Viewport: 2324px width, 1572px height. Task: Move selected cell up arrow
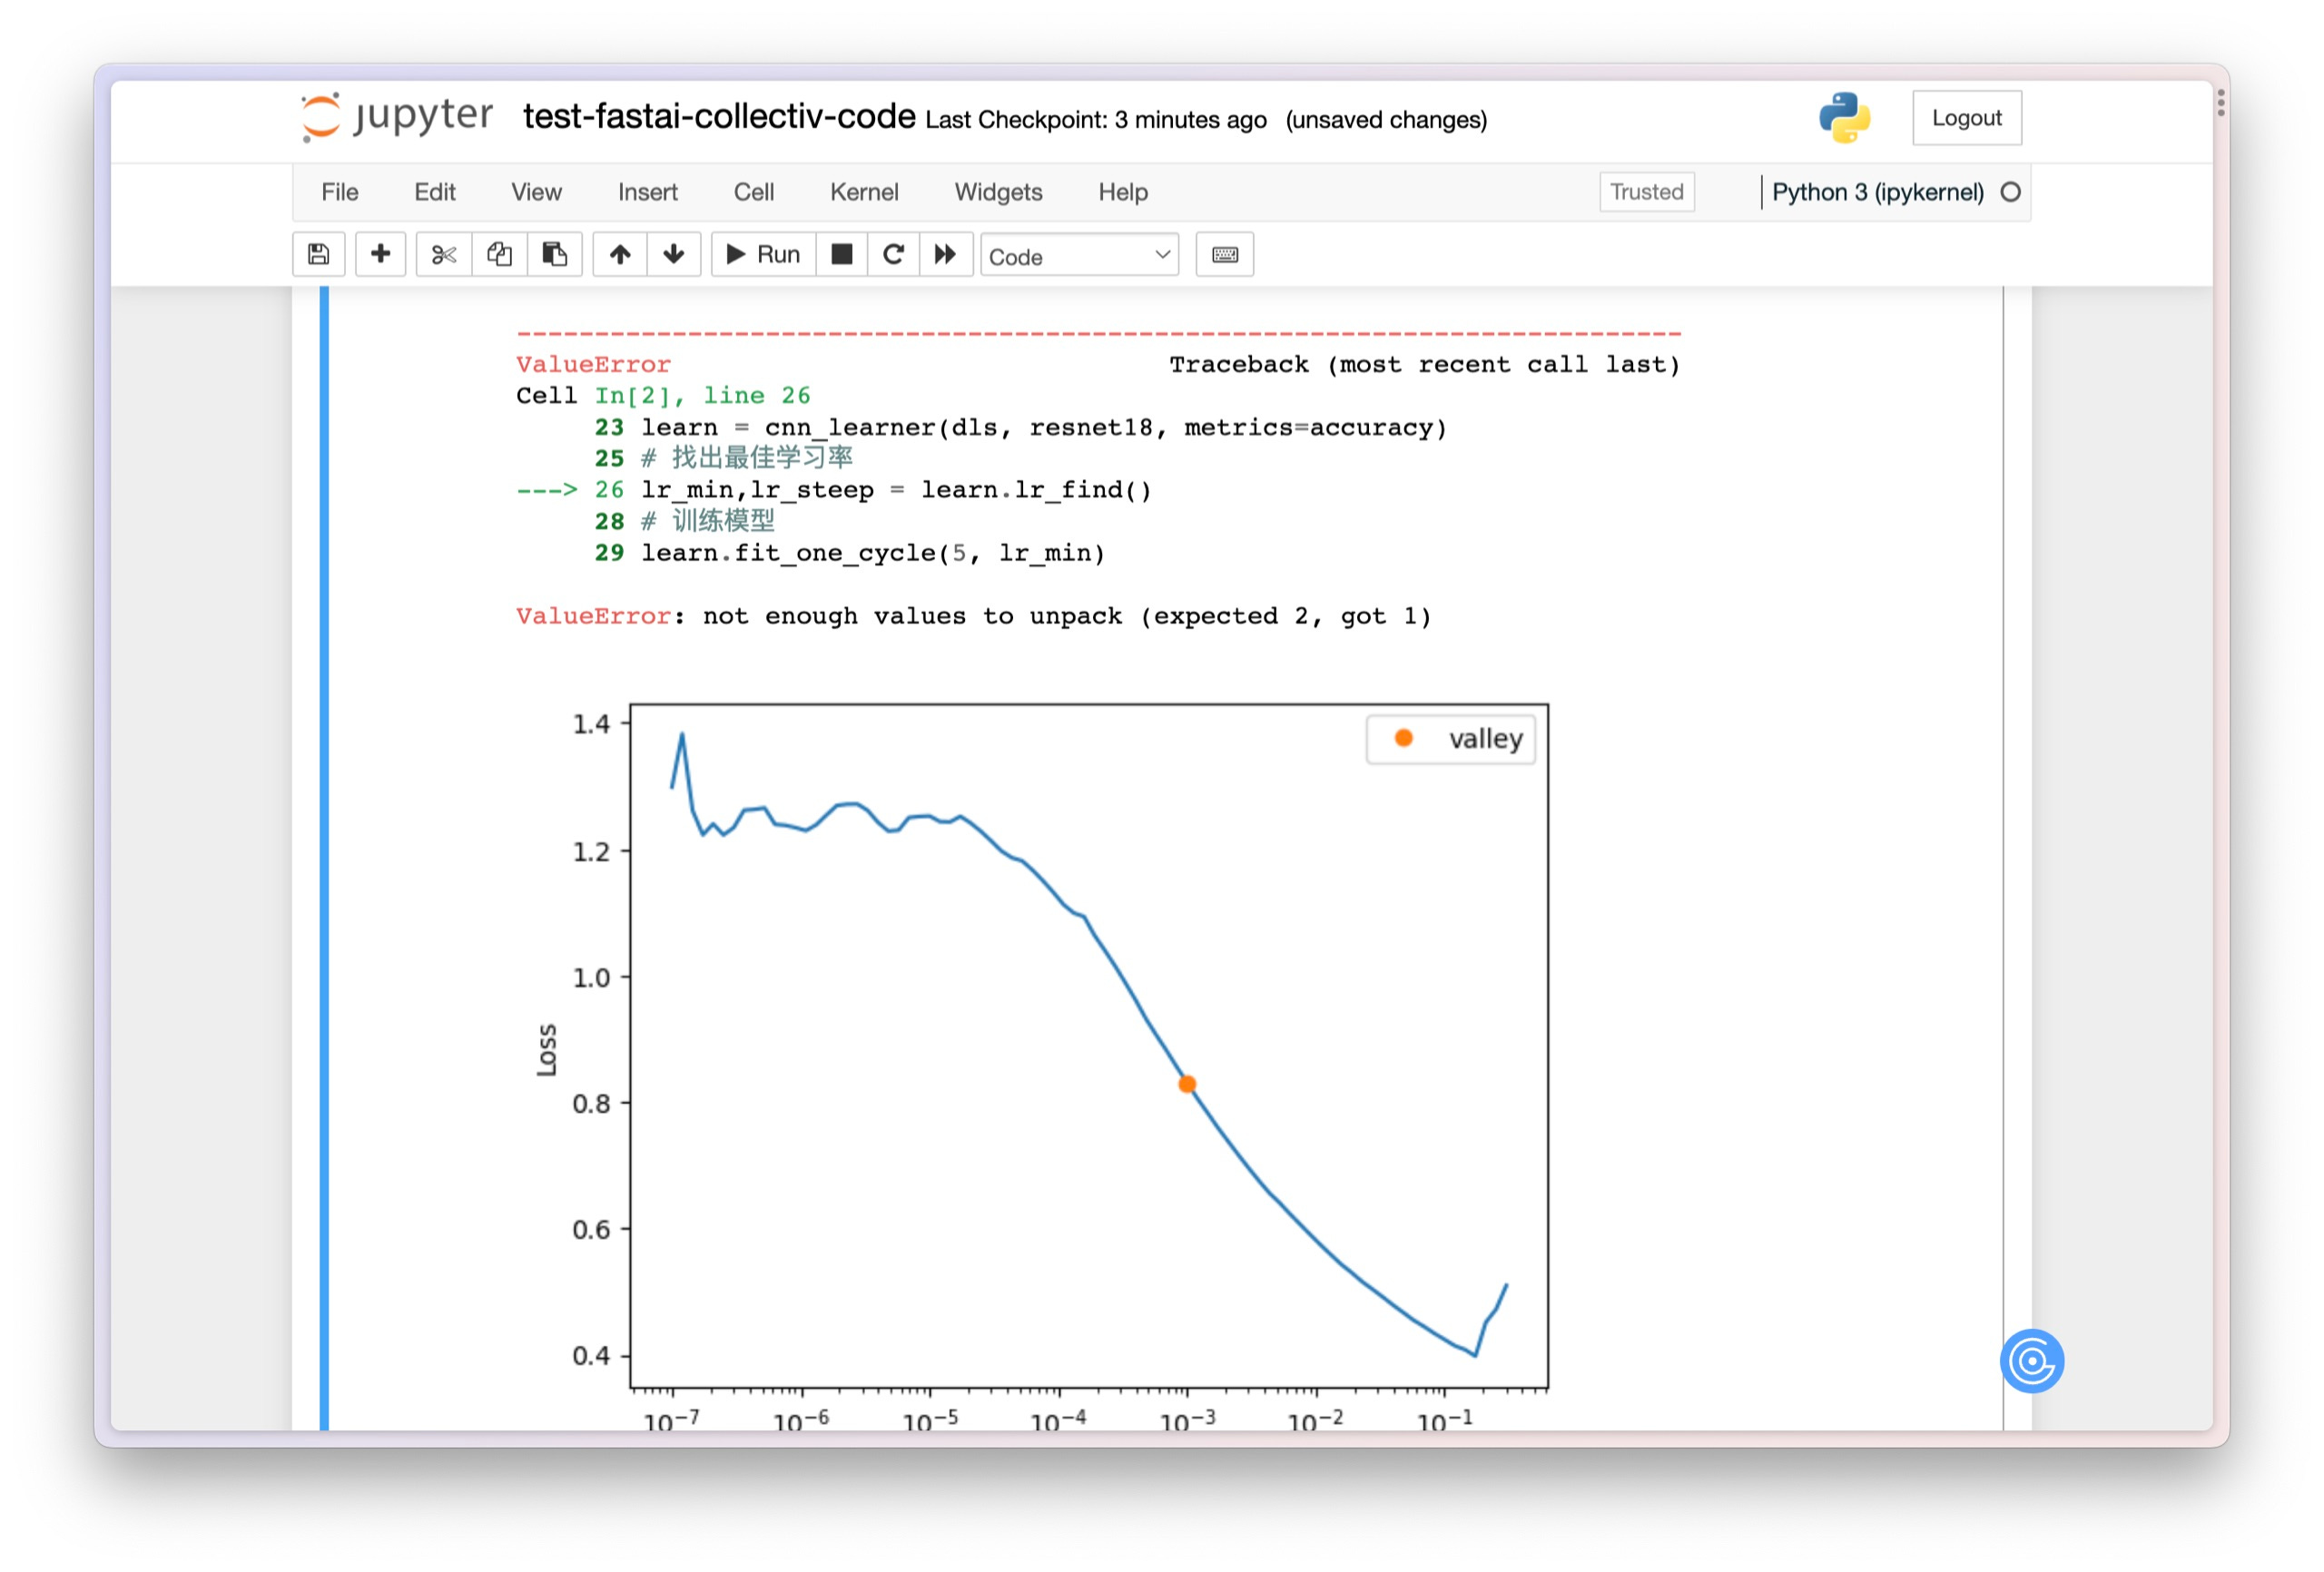click(620, 255)
